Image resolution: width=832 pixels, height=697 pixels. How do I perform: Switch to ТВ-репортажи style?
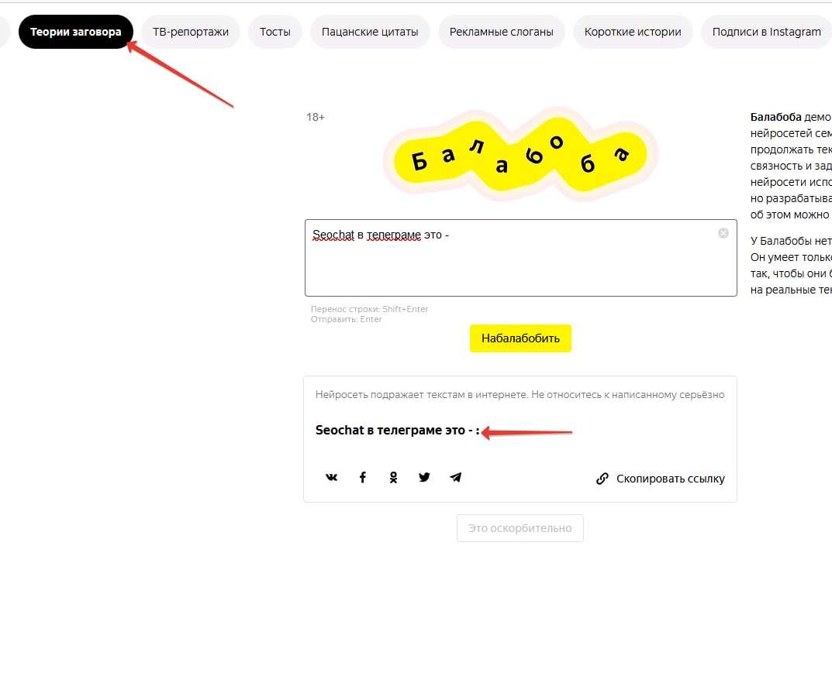(191, 32)
